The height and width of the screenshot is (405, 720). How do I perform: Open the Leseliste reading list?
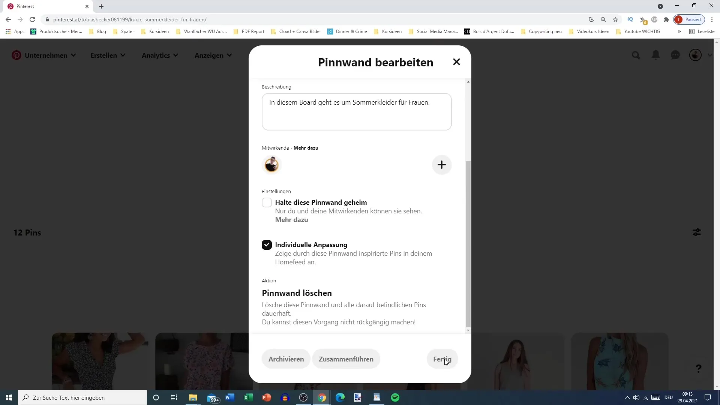pos(702,31)
